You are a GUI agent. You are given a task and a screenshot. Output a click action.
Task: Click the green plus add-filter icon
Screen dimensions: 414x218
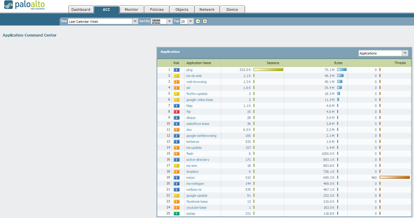[205, 21]
